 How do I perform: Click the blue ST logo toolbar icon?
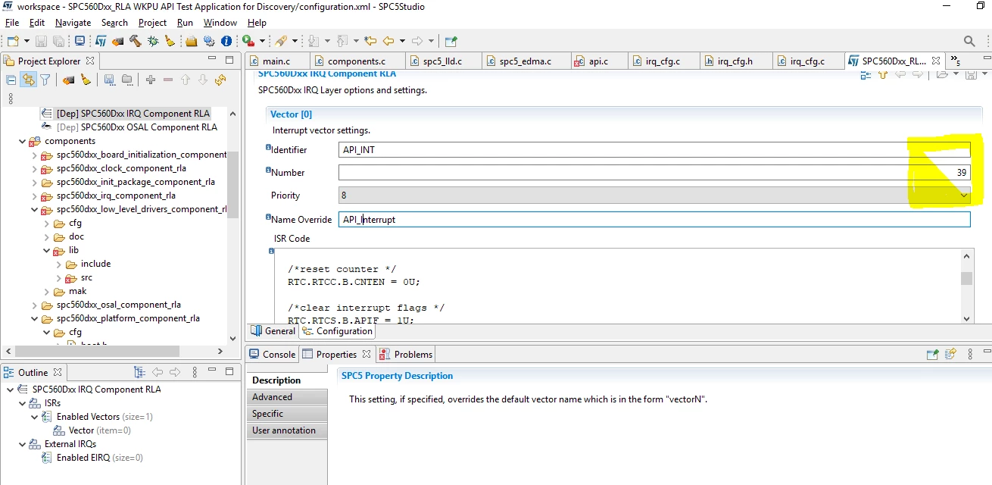[x=101, y=41]
